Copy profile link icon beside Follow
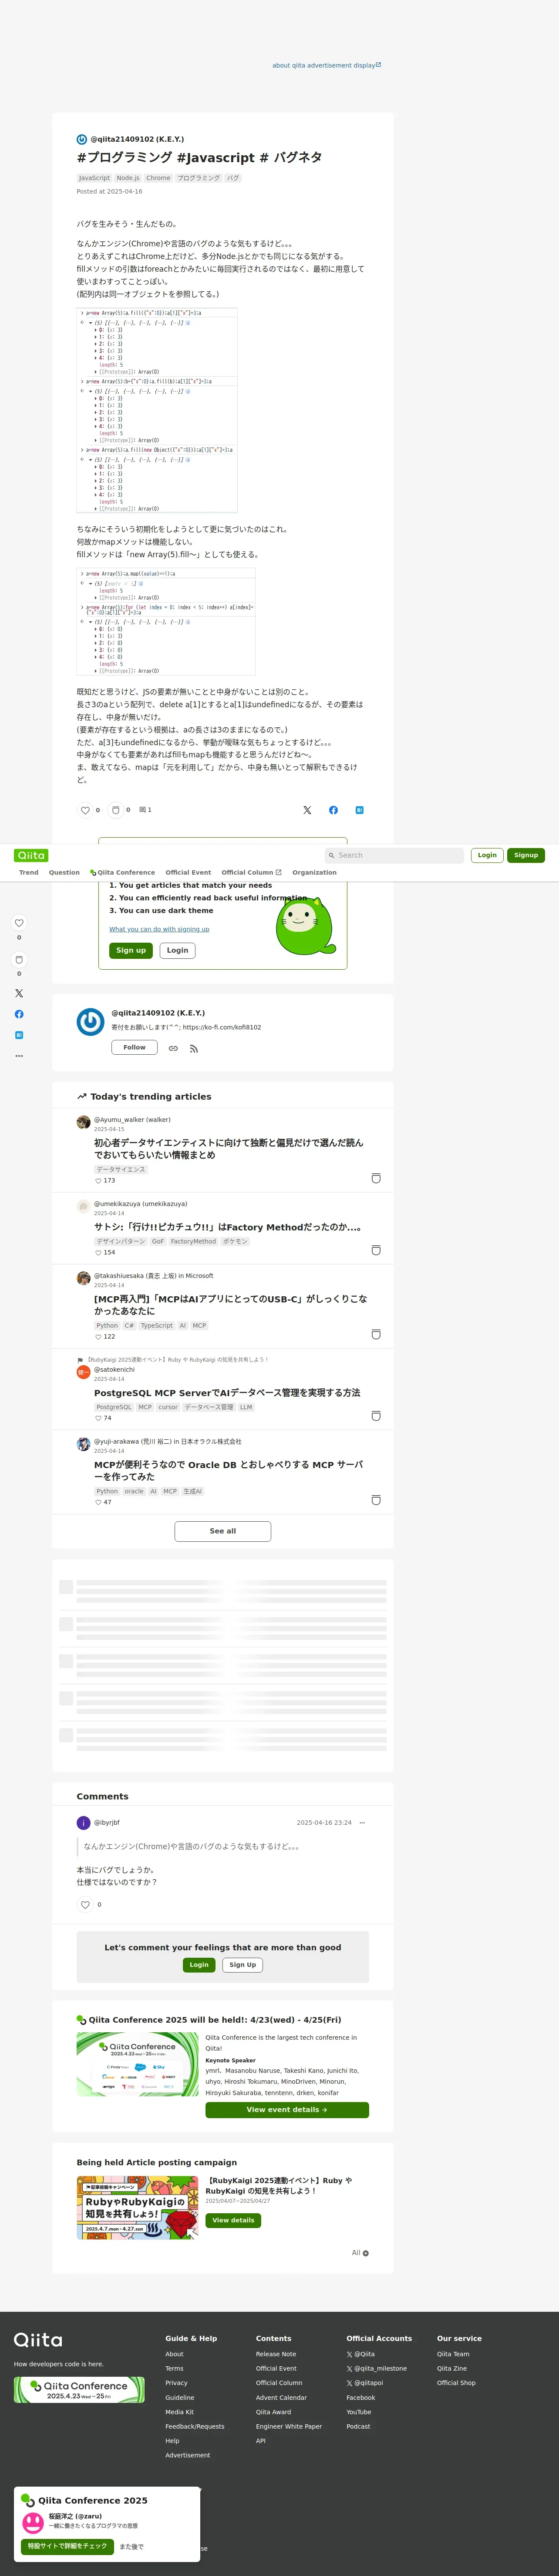 [174, 1048]
